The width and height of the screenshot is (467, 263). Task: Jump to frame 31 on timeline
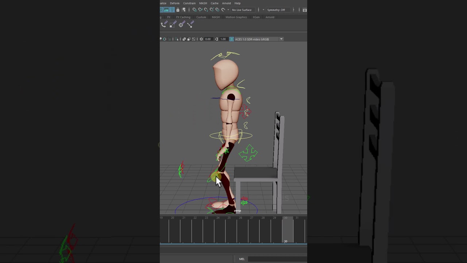tap(297, 218)
